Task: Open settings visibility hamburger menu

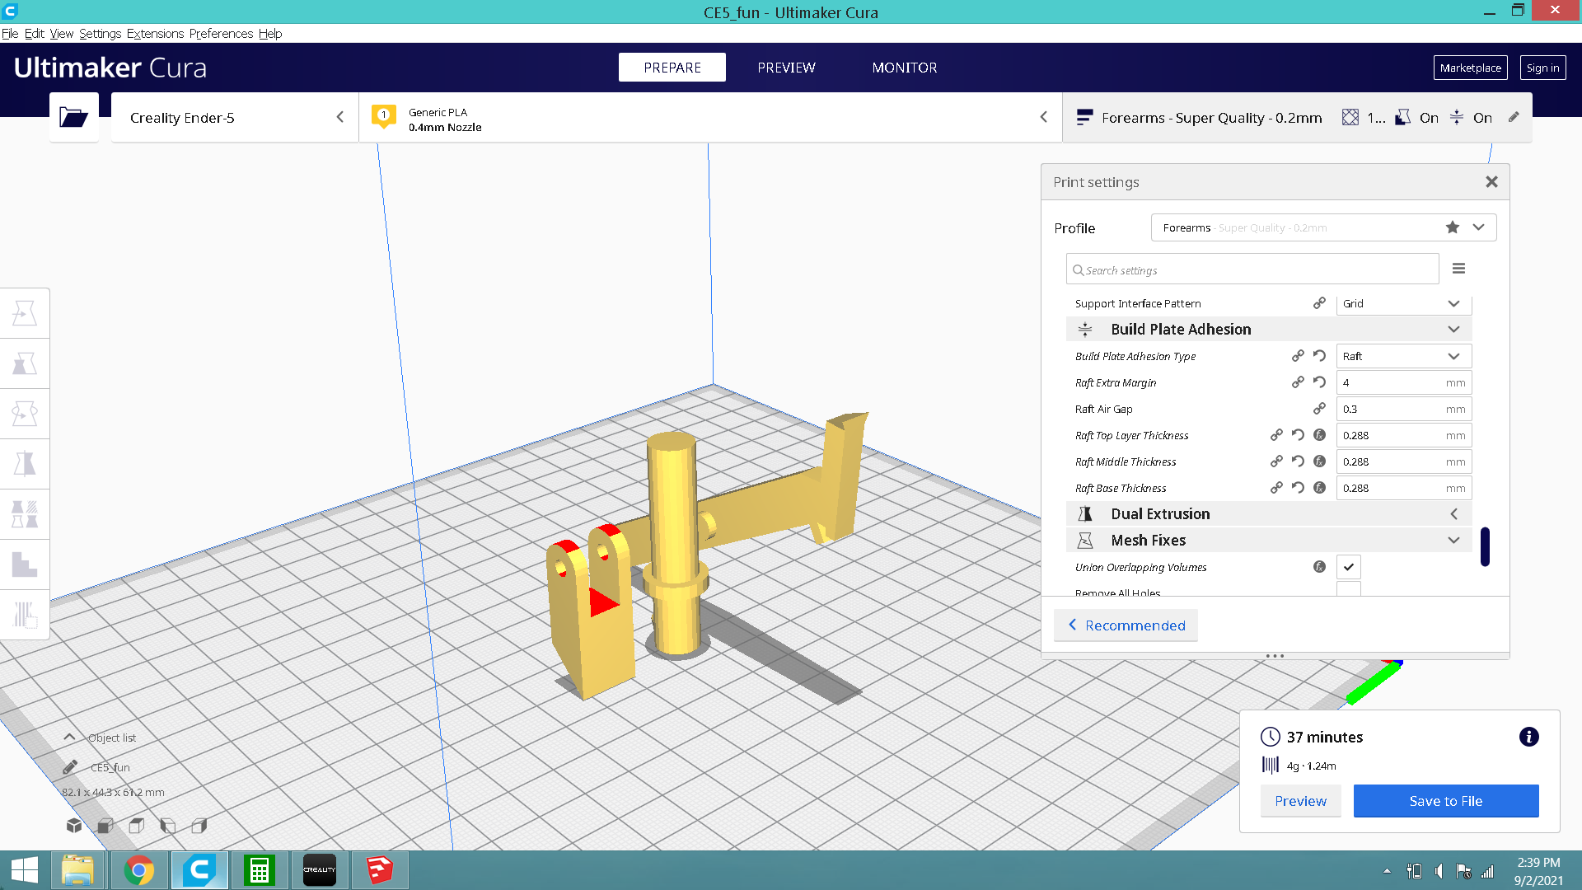Action: point(1458,269)
